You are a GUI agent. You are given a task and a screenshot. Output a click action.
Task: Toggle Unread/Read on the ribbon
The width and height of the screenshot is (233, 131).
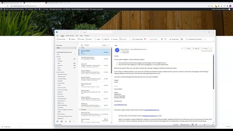(x=138, y=39)
